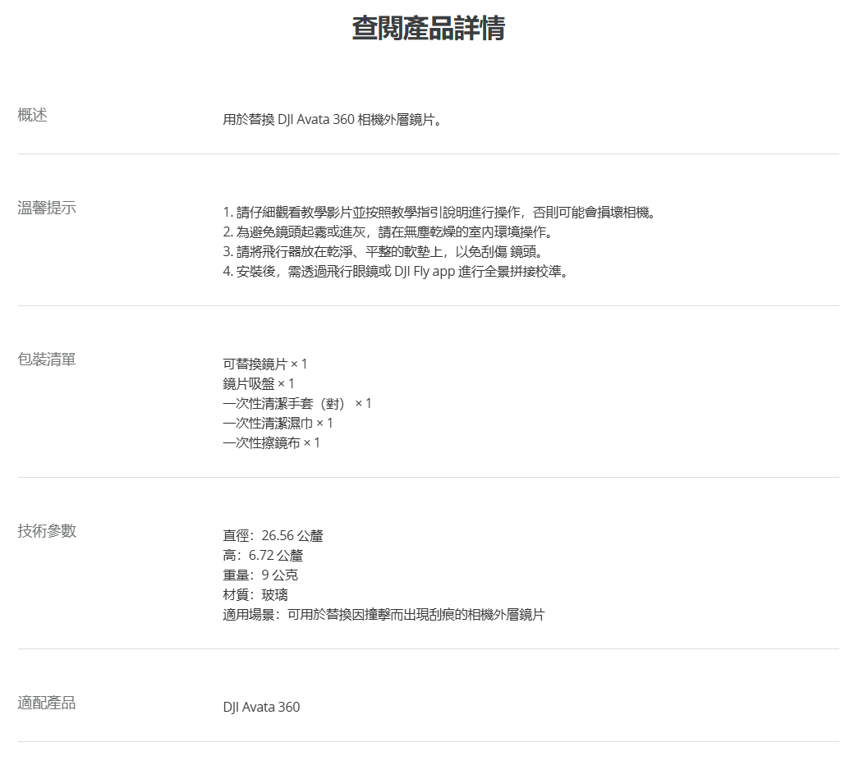Click the 可替換鏡片 × 1 list item

(265, 364)
